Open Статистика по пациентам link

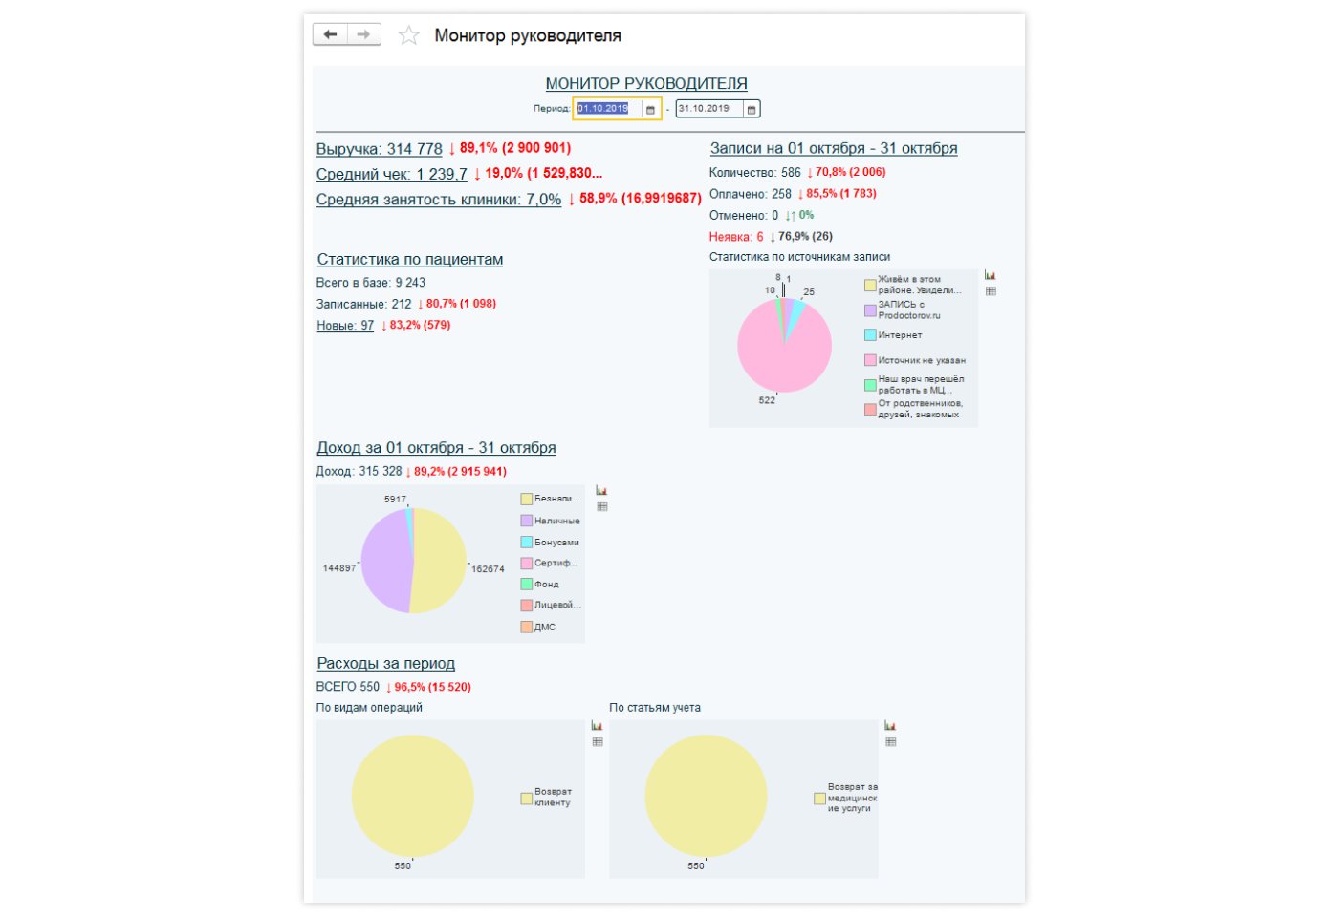(410, 260)
